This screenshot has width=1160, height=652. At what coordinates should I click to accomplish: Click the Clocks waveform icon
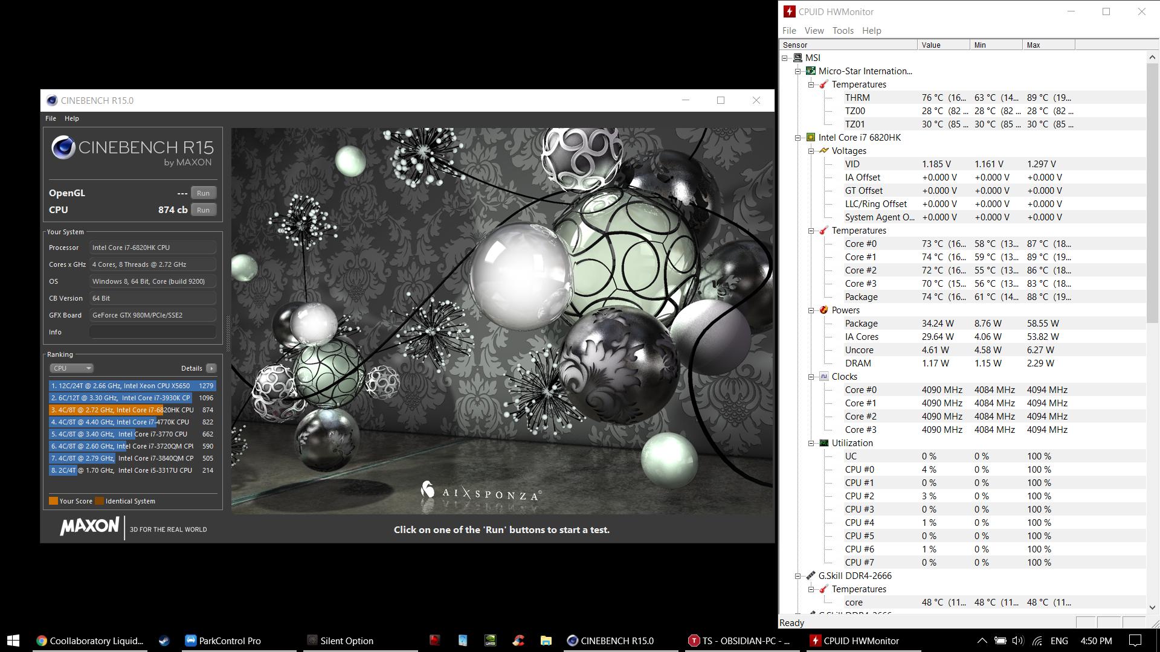(x=823, y=377)
